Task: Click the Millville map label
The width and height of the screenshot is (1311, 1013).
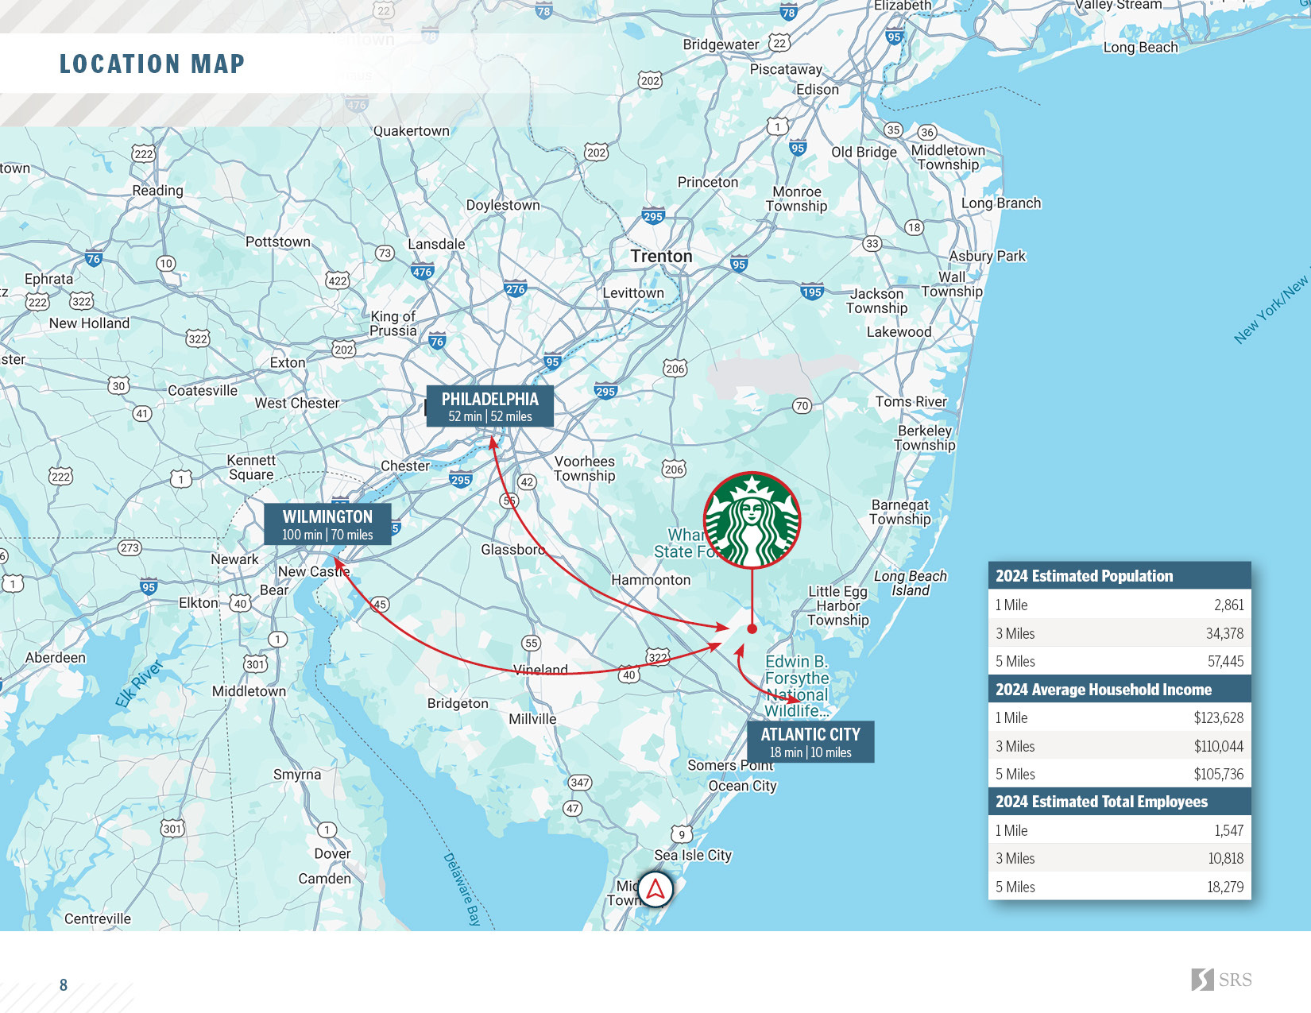Action: 532,719
